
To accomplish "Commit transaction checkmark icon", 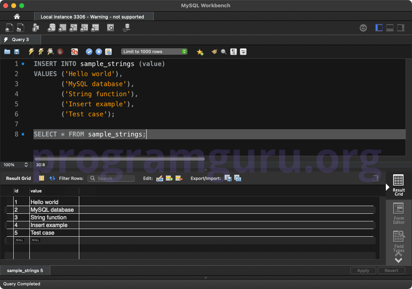I will tap(89, 52).
